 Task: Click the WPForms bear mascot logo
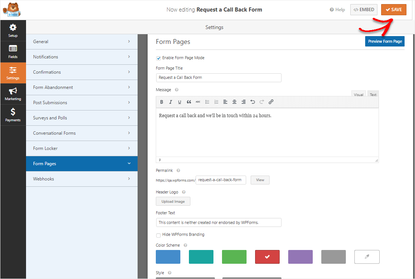coord(12,10)
